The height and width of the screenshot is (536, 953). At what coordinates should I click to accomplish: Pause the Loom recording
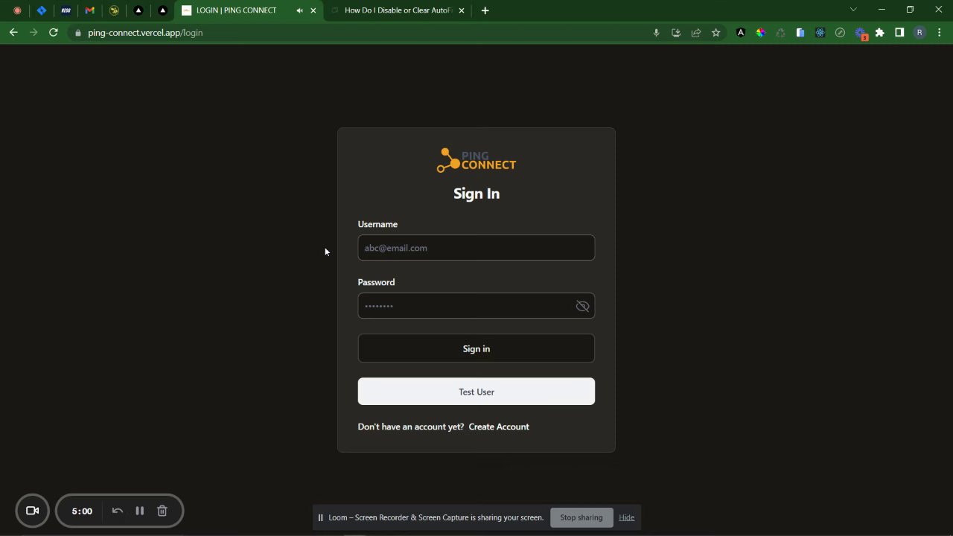pos(139,511)
